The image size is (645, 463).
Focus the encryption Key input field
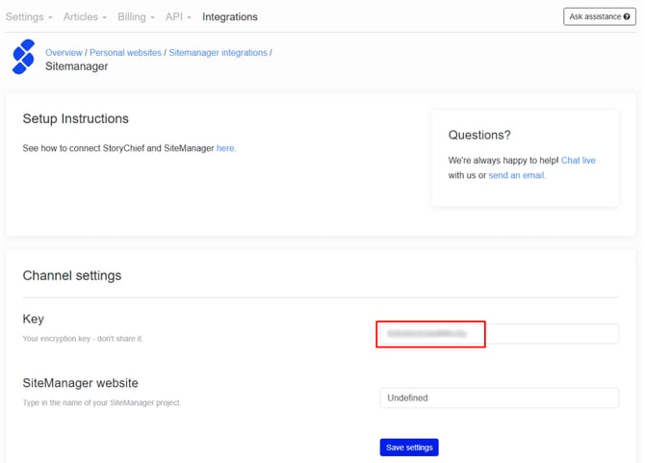pyautogui.click(x=499, y=334)
